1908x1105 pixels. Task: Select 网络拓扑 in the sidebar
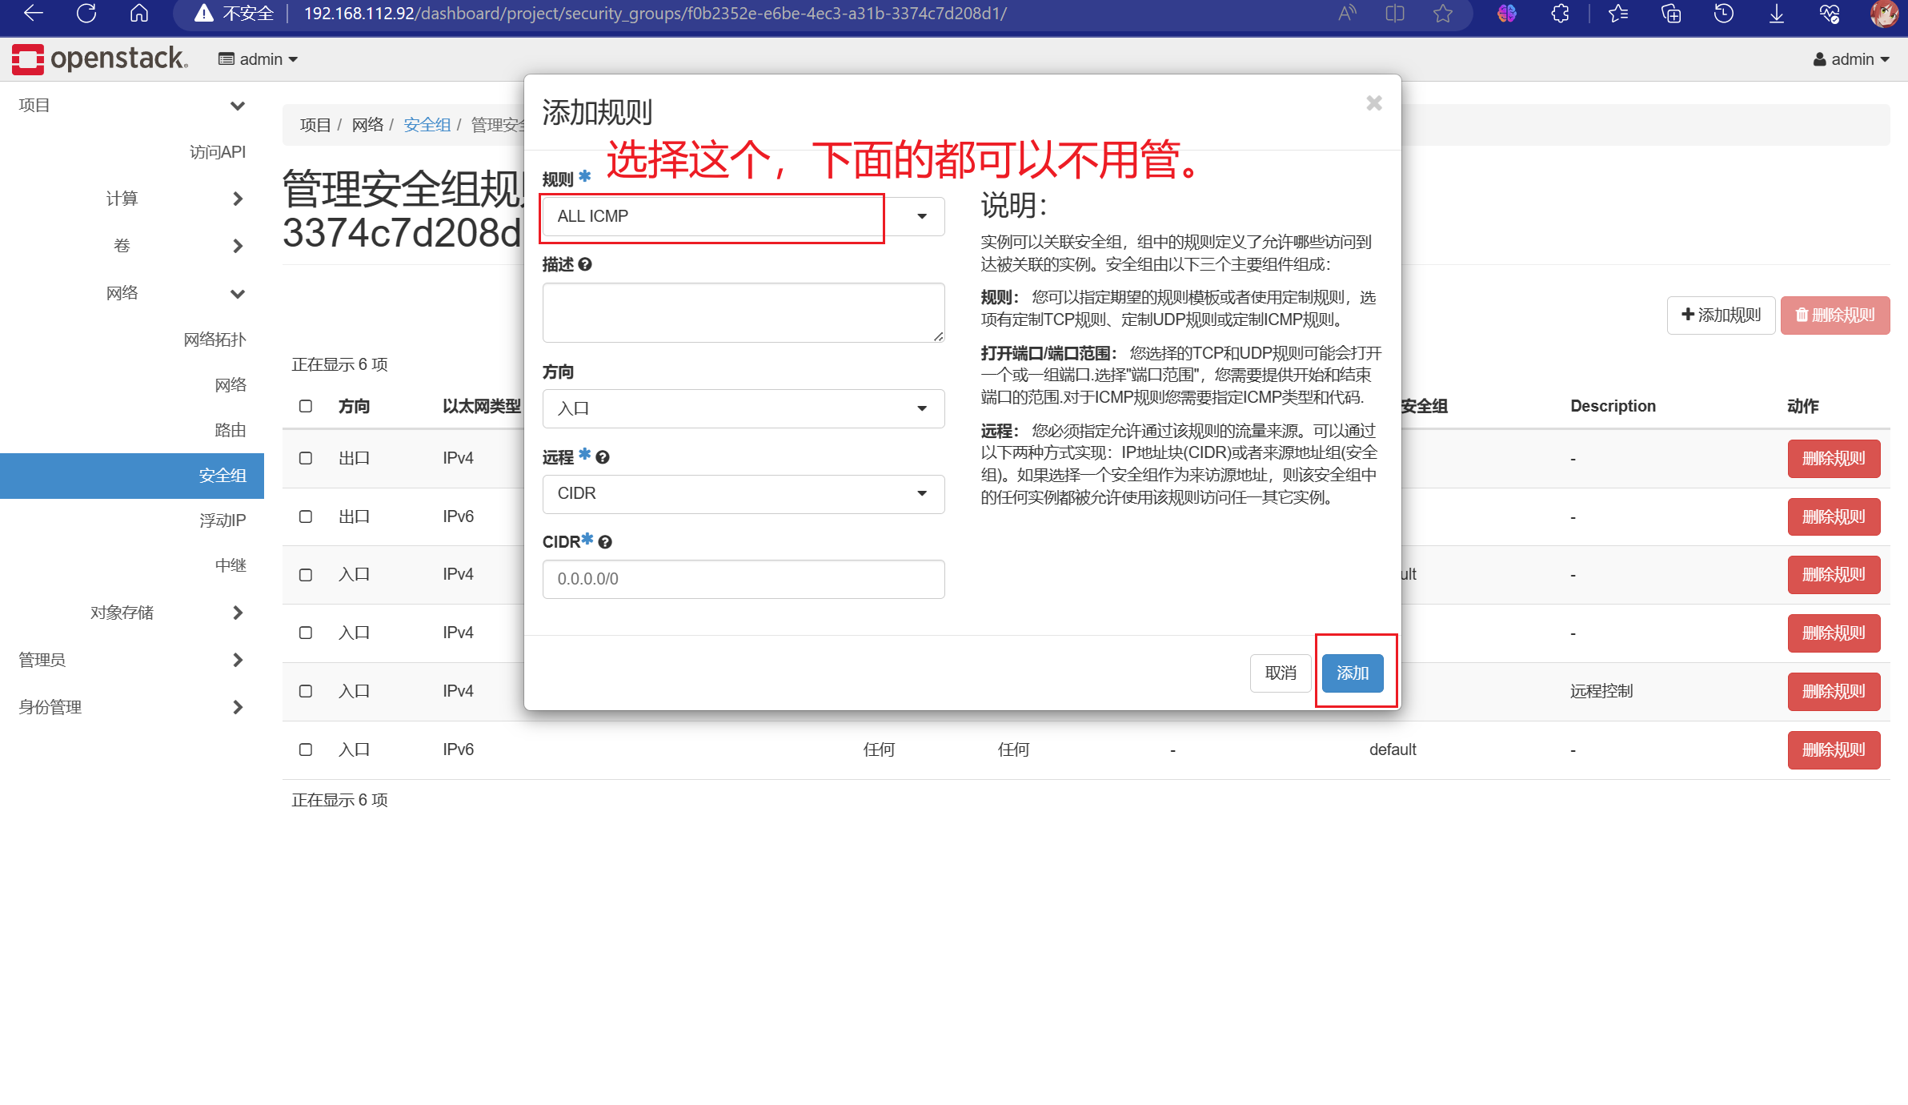pyautogui.click(x=215, y=339)
